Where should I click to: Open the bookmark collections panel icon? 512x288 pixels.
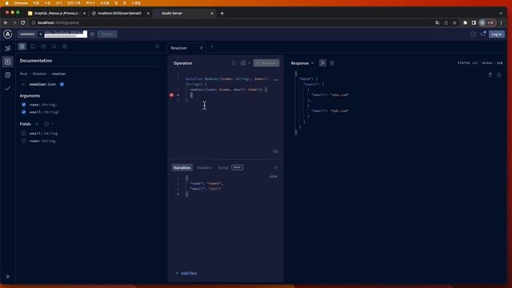tap(33, 46)
